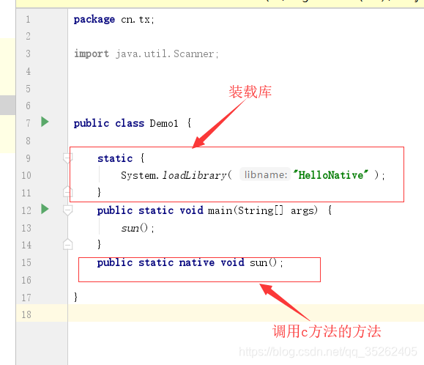The width and height of the screenshot is (424, 365).
Task: Place cursor on 'package' keyword
Action: tap(94, 20)
